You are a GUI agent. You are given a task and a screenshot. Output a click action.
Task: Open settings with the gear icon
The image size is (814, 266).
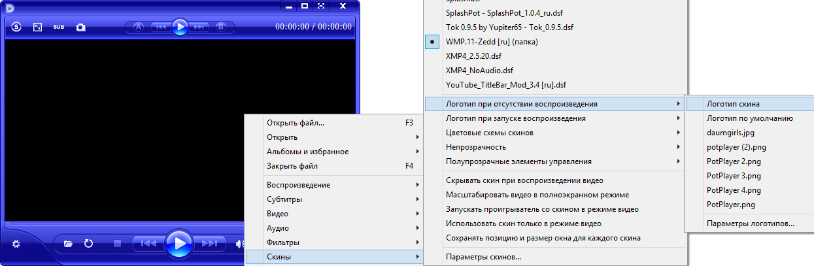click(16, 244)
